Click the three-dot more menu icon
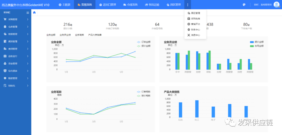282x135 pixels. pyautogui.click(x=187, y=5)
